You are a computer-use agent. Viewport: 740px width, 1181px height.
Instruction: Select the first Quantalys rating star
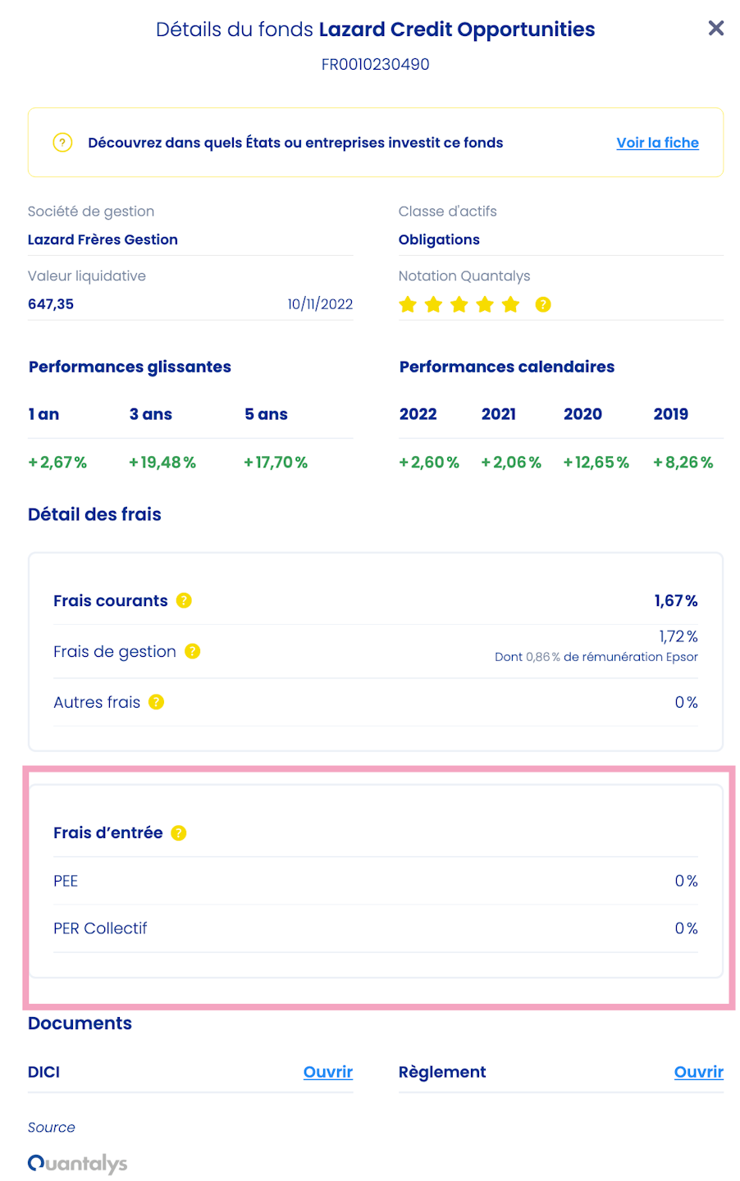click(407, 304)
